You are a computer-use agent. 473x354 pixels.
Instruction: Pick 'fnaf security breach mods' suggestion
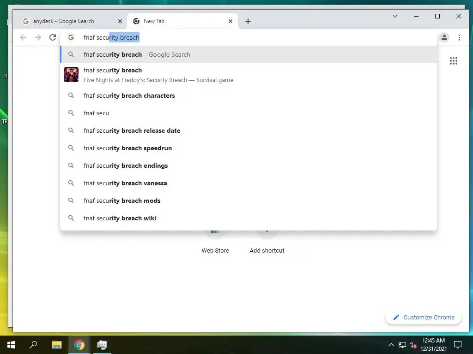(x=249, y=200)
